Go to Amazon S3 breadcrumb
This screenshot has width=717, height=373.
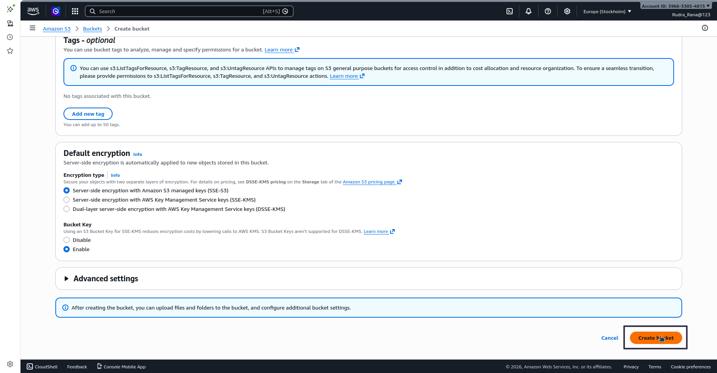point(57,29)
